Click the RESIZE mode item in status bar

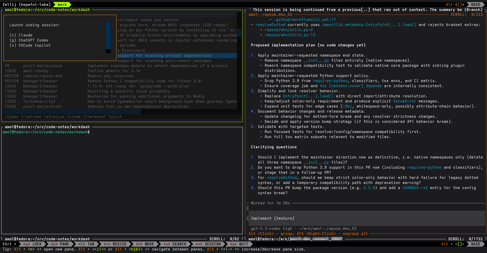tap(115, 244)
